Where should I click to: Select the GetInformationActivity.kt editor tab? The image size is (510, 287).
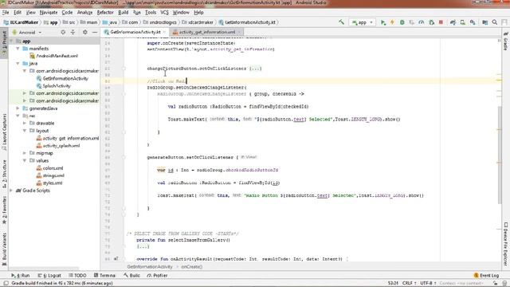[135, 32]
